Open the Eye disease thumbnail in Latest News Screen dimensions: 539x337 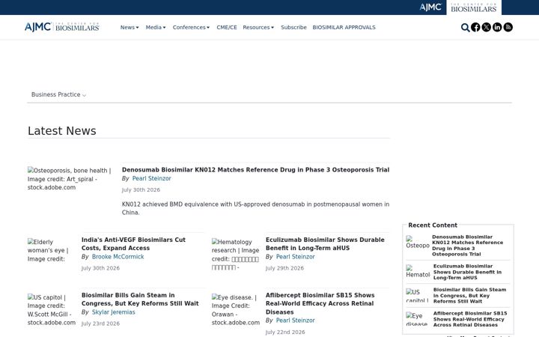click(236, 310)
